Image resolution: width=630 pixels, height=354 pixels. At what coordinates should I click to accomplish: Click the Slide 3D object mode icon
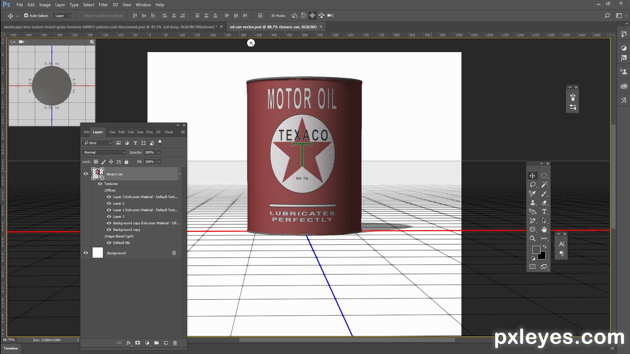[321, 16]
